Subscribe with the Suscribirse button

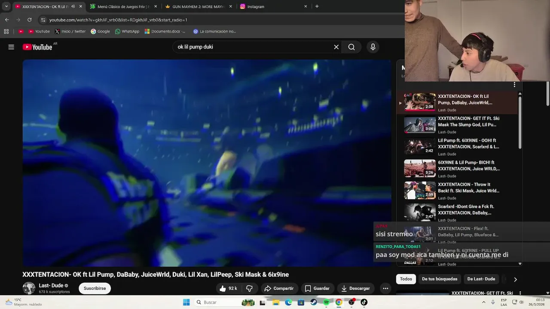point(95,288)
